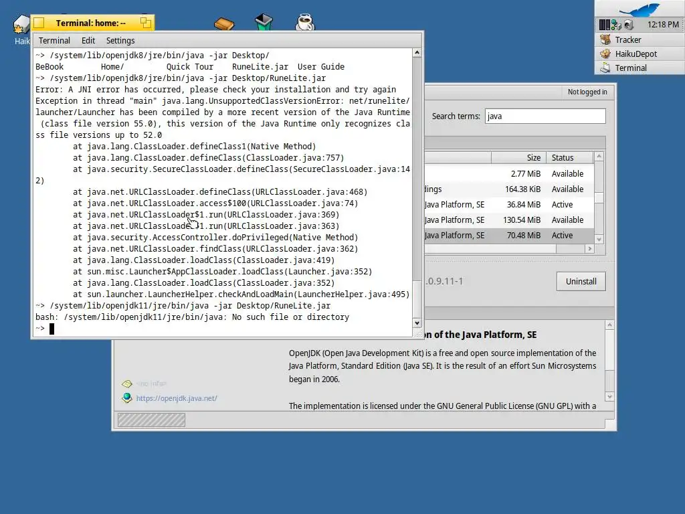Click the globe icon beside openjdk link

tap(126, 398)
